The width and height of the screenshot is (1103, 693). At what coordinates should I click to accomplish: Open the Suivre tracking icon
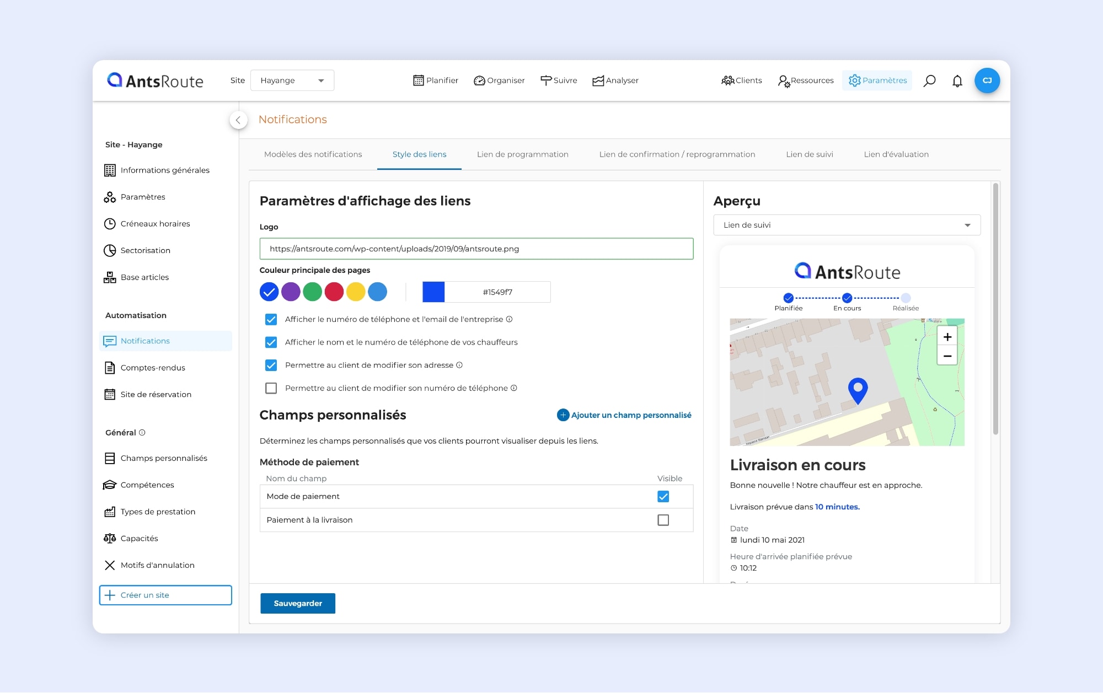(x=545, y=80)
